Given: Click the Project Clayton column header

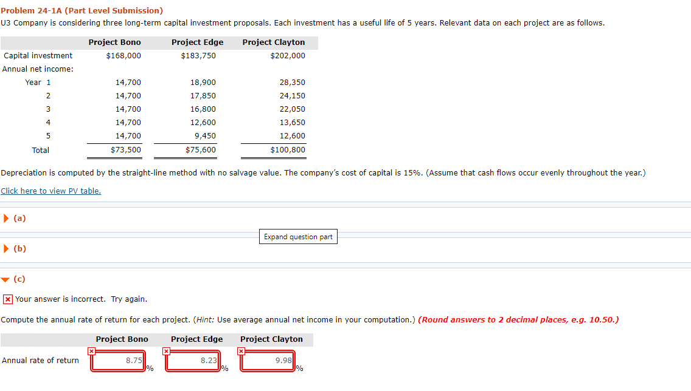Looking at the screenshot, I should coord(271,339).
